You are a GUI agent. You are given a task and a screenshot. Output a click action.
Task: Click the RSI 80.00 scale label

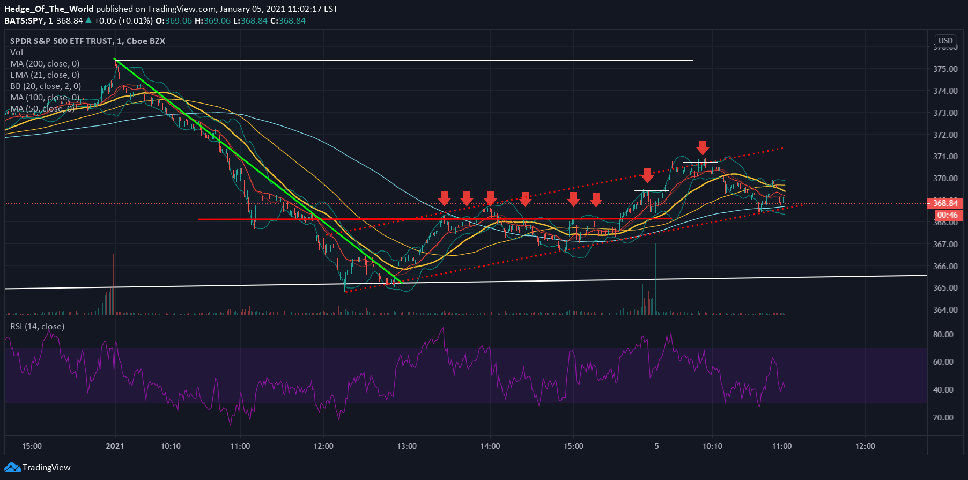943,334
